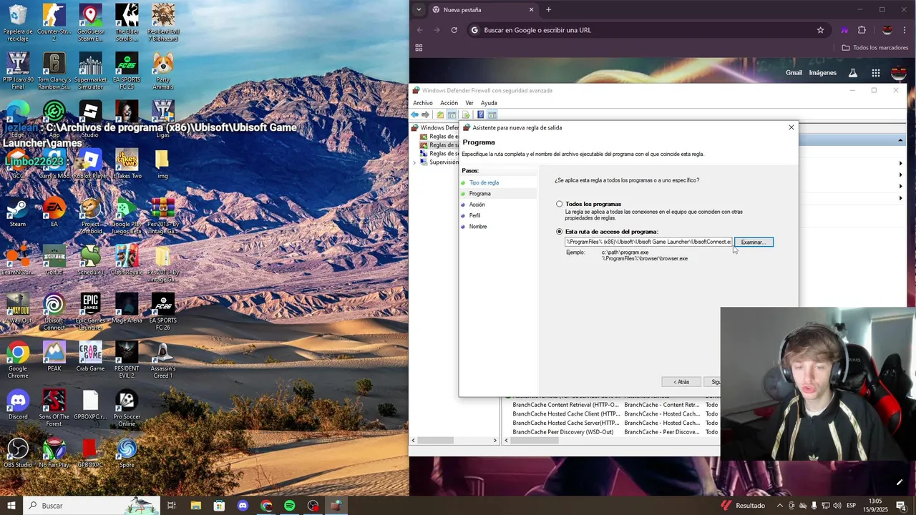
Task: Open the Windows Start menu
Action: click(x=11, y=506)
